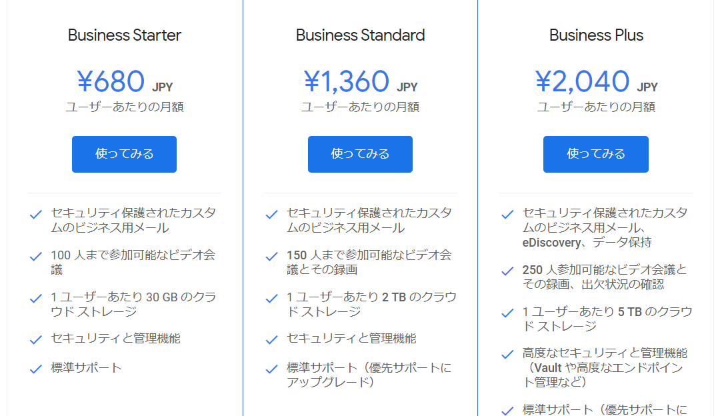Select the Business Plus plan heading
The width and height of the screenshot is (722, 416).
point(596,35)
